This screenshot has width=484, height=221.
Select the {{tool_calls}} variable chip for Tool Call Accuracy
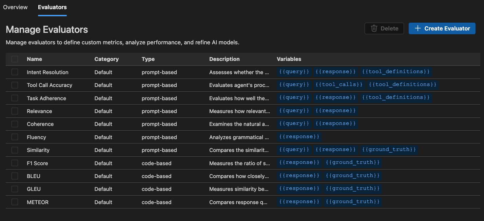coord(338,84)
